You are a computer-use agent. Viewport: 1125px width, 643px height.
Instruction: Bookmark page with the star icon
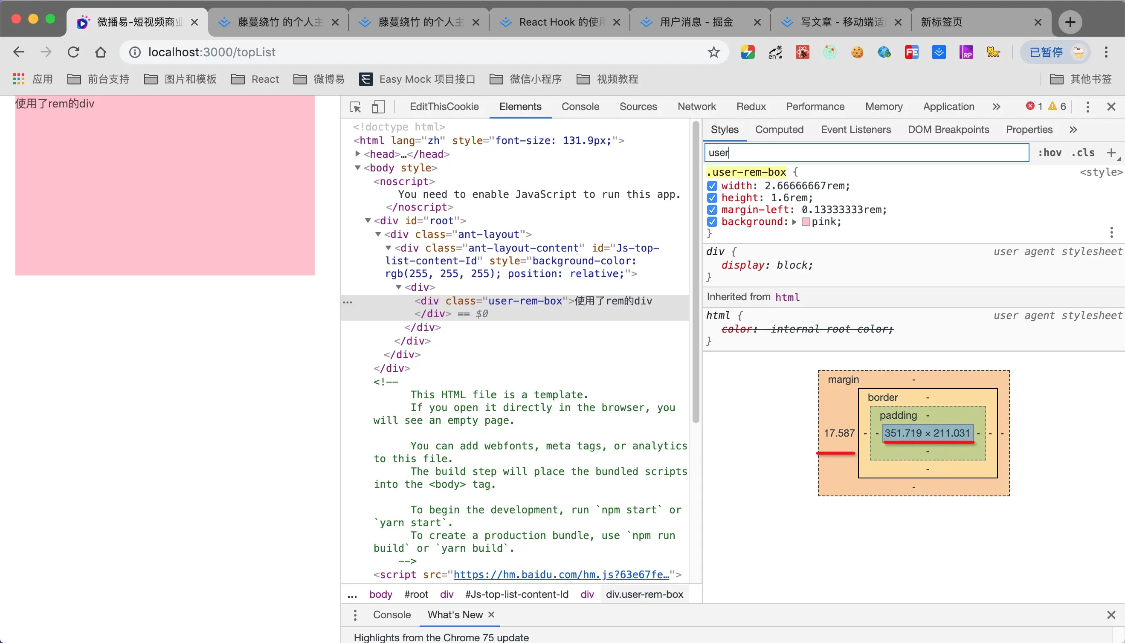coord(714,52)
